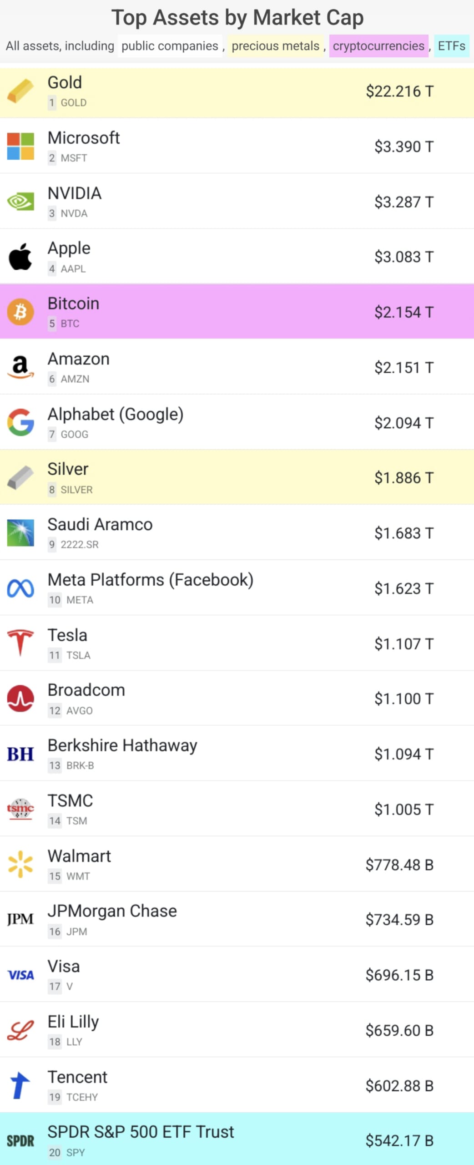Click the Microsoft logo icon
Image resolution: width=474 pixels, height=1165 pixels.
pos(20,146)
